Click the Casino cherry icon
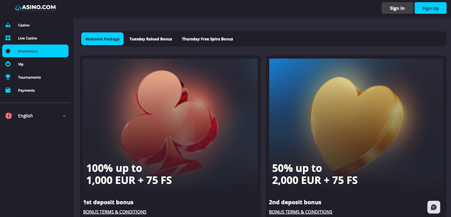This screenshot has height=217, width=451. pyautogui.click(x=8, y=25)
